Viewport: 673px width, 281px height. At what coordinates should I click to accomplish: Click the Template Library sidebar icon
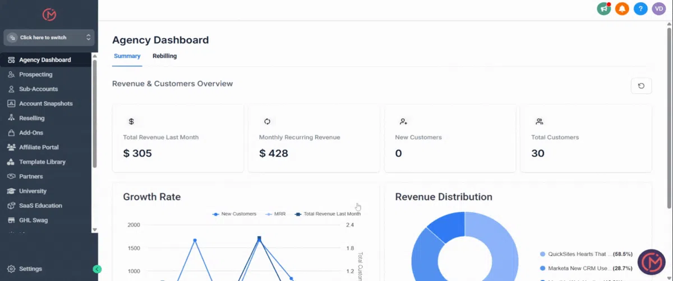(11, 162)
